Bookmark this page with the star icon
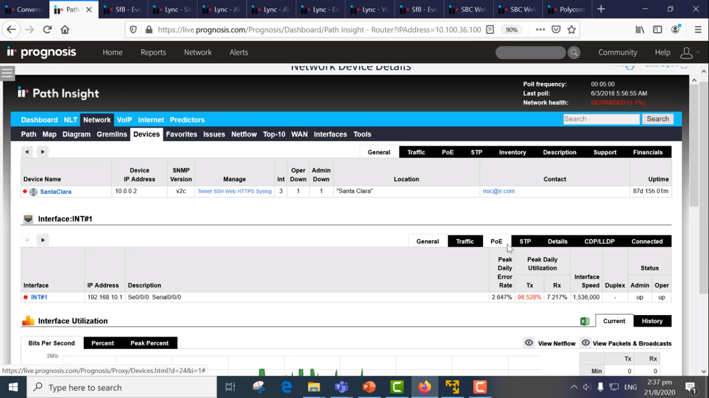This screenshot has width=709, height=398. click(x=571, y=30)
